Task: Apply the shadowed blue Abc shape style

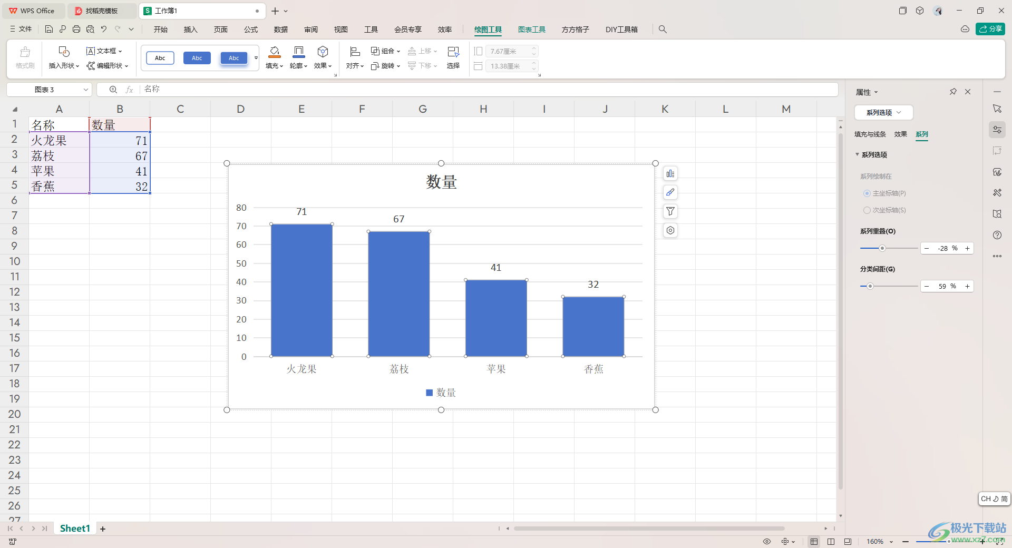Action: click(234, 58)
